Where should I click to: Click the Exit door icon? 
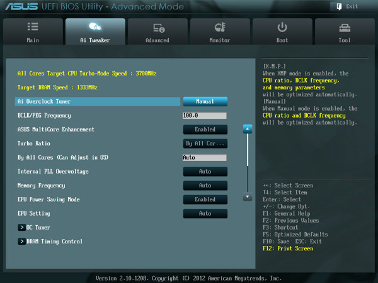click(339, 6)
